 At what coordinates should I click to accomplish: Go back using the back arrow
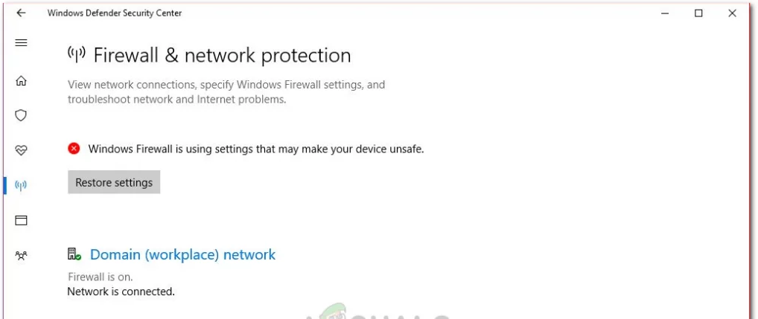tap(21, 13)
